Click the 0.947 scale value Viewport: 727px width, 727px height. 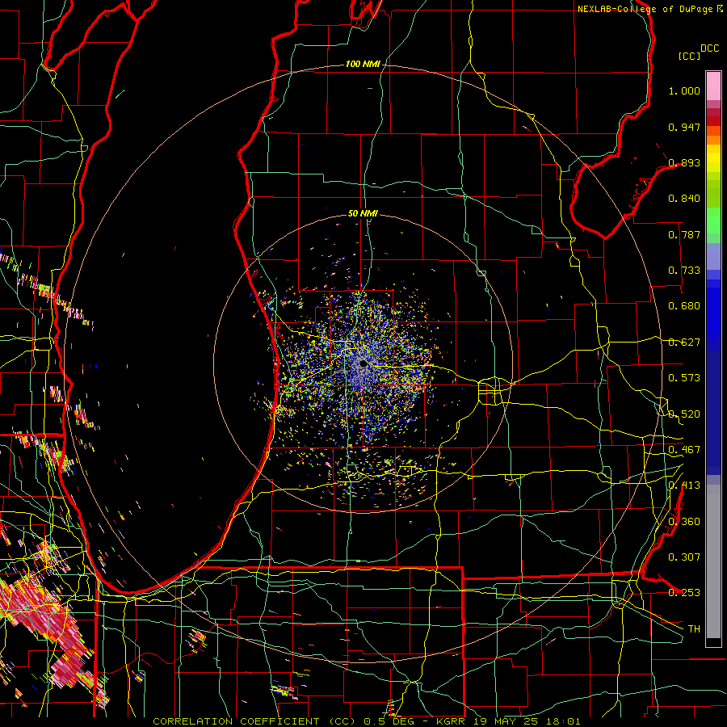684,127
